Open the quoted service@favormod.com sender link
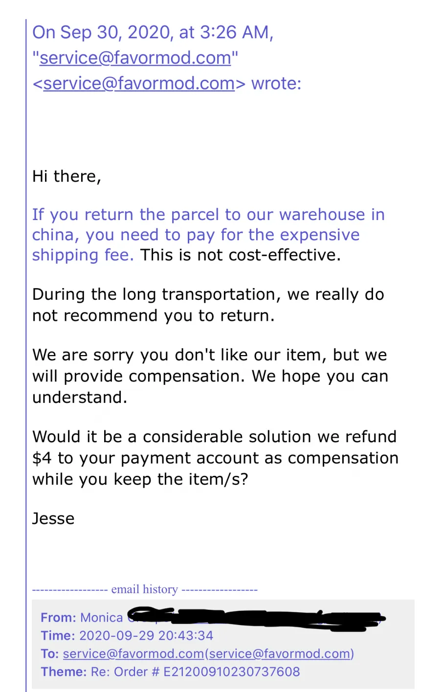 tap(135, 58)
